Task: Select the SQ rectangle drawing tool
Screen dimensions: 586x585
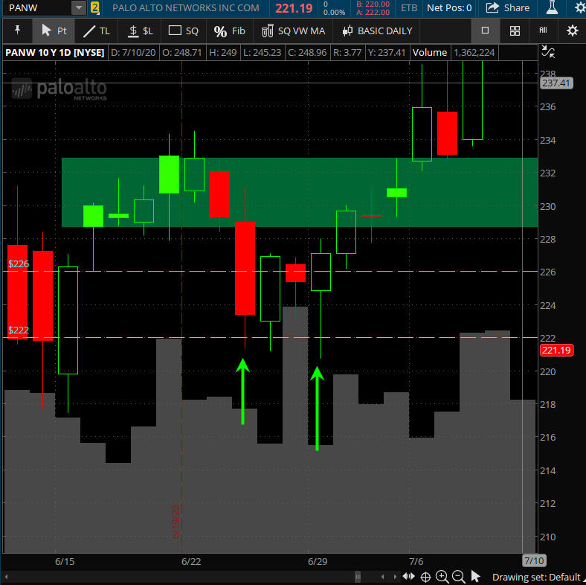Action: pyautogui.click(x=183, y=31)
